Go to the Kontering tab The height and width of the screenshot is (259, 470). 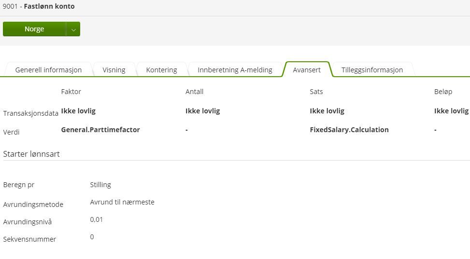coord(161,70)
